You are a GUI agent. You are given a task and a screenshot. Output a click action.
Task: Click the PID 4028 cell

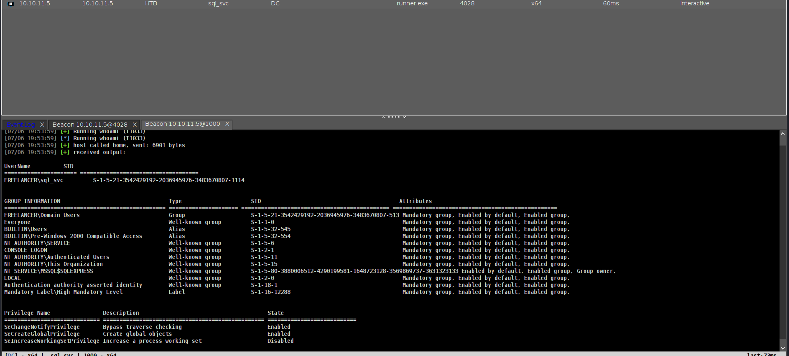(x=467, y=3)
